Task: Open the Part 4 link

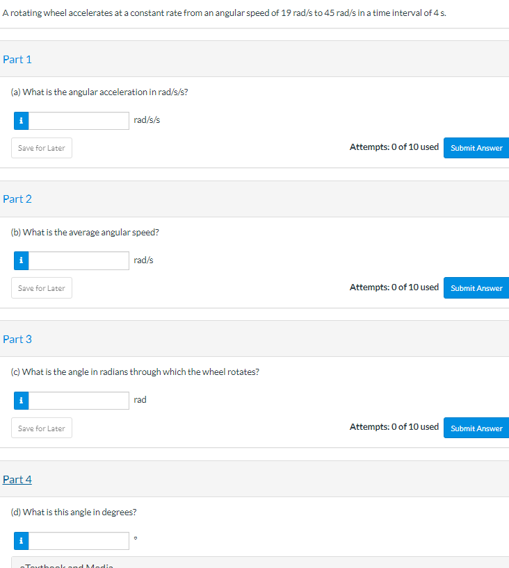Action: click(x=17, y=479)
